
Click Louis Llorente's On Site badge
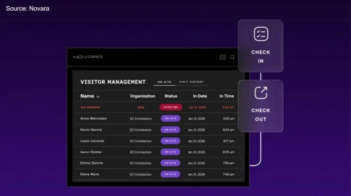(x=170, y=141)
